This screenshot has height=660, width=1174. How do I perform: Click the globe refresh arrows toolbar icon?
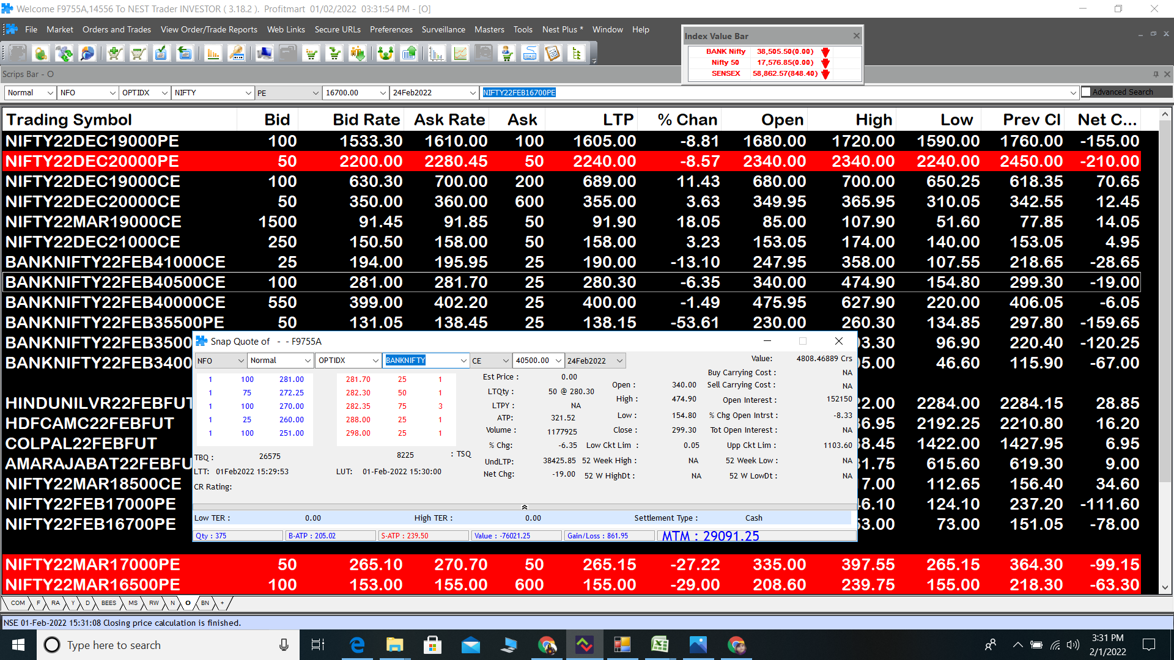pos(64,54)
